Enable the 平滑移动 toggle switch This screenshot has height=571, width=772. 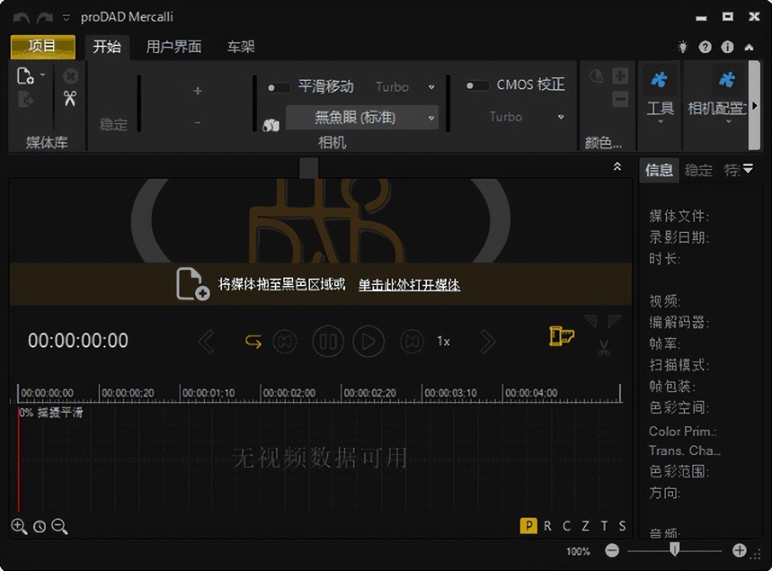(x=279, y=88)
